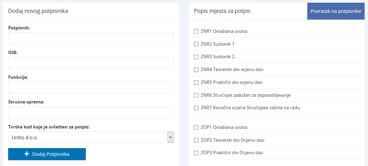The image size is (368, 166).
Task: Select the Strucna sprema text box
Action: point(91,113)
